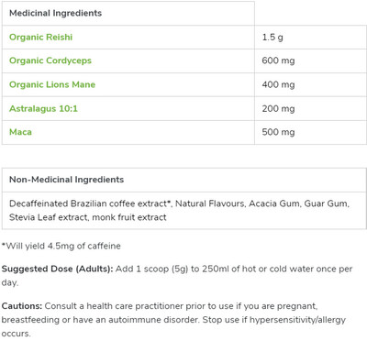Click the Decaffeinated Brazilian coffee extract text
The width and height of the screenshot is (367, 341).
tap(90, 203)
